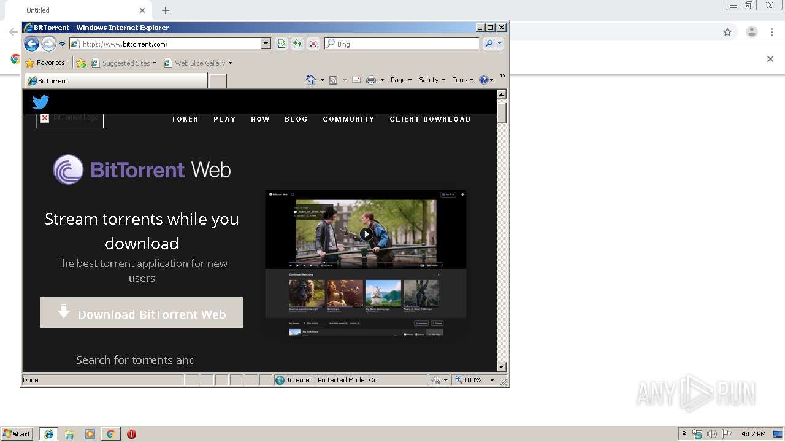Open the recent pages dropdown arrow
Viewport: 785px width, 442px height.
coord(62,44)
